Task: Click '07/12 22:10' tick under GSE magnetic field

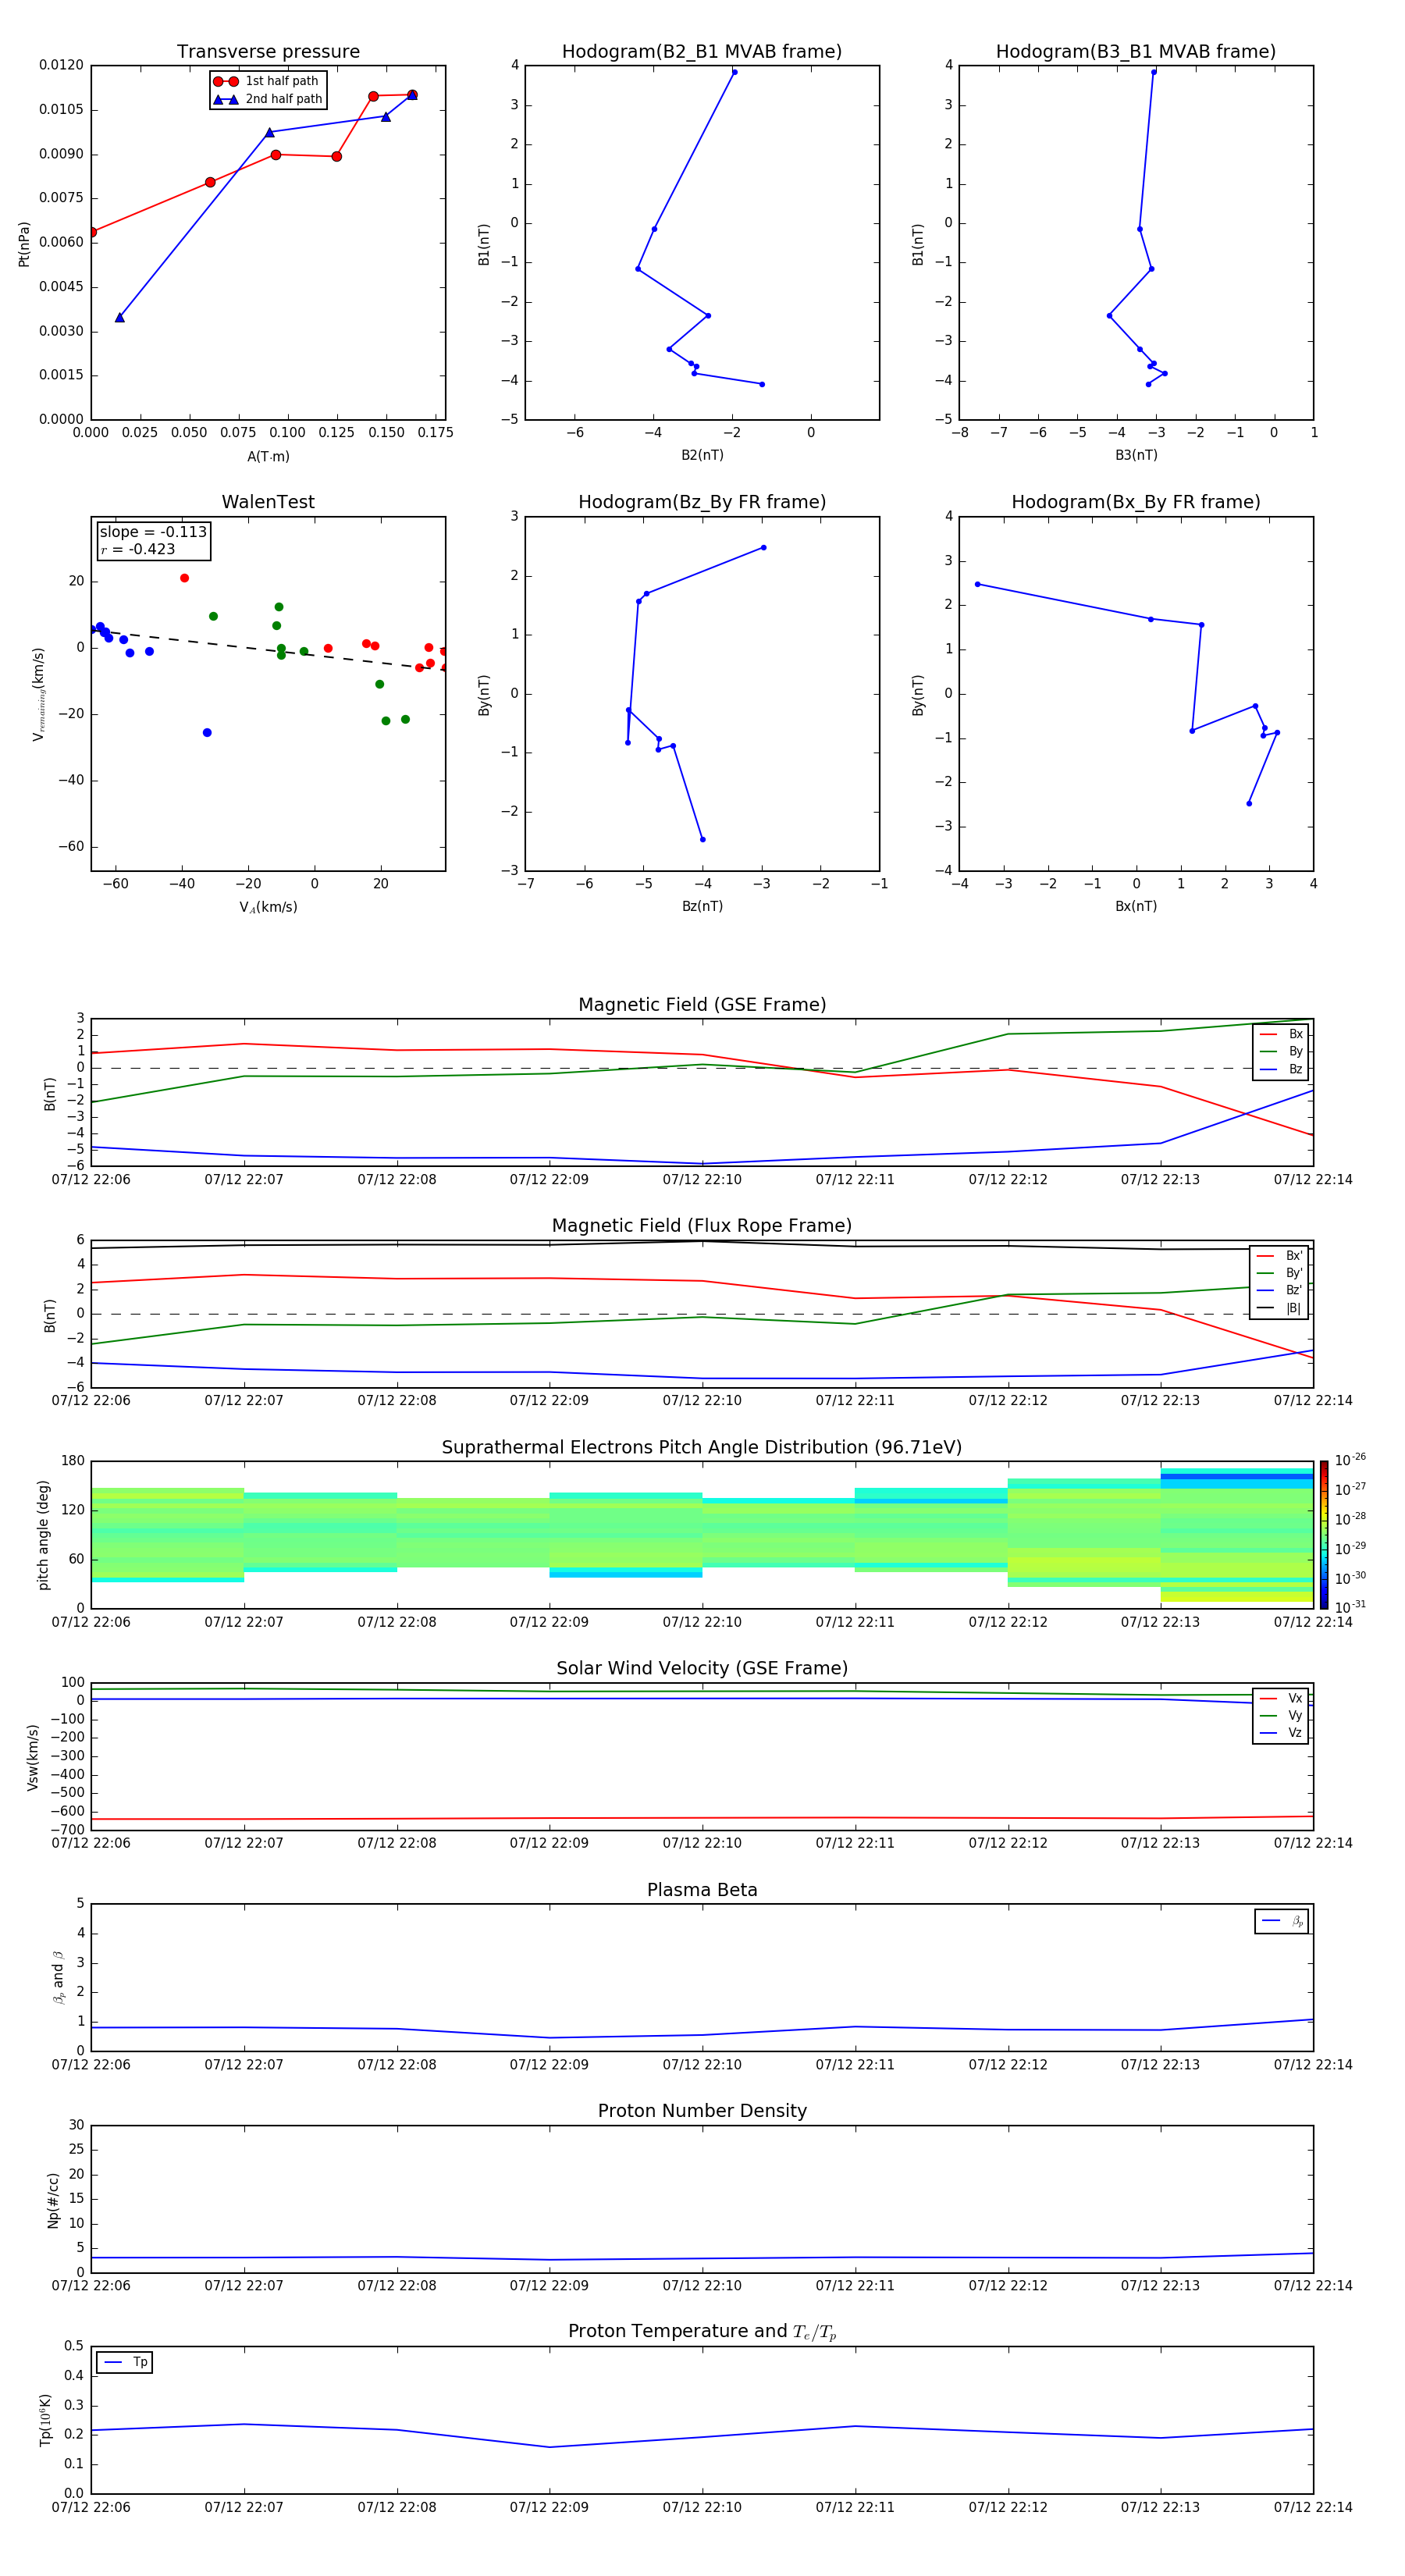Action: click(x=702, y=1180)
